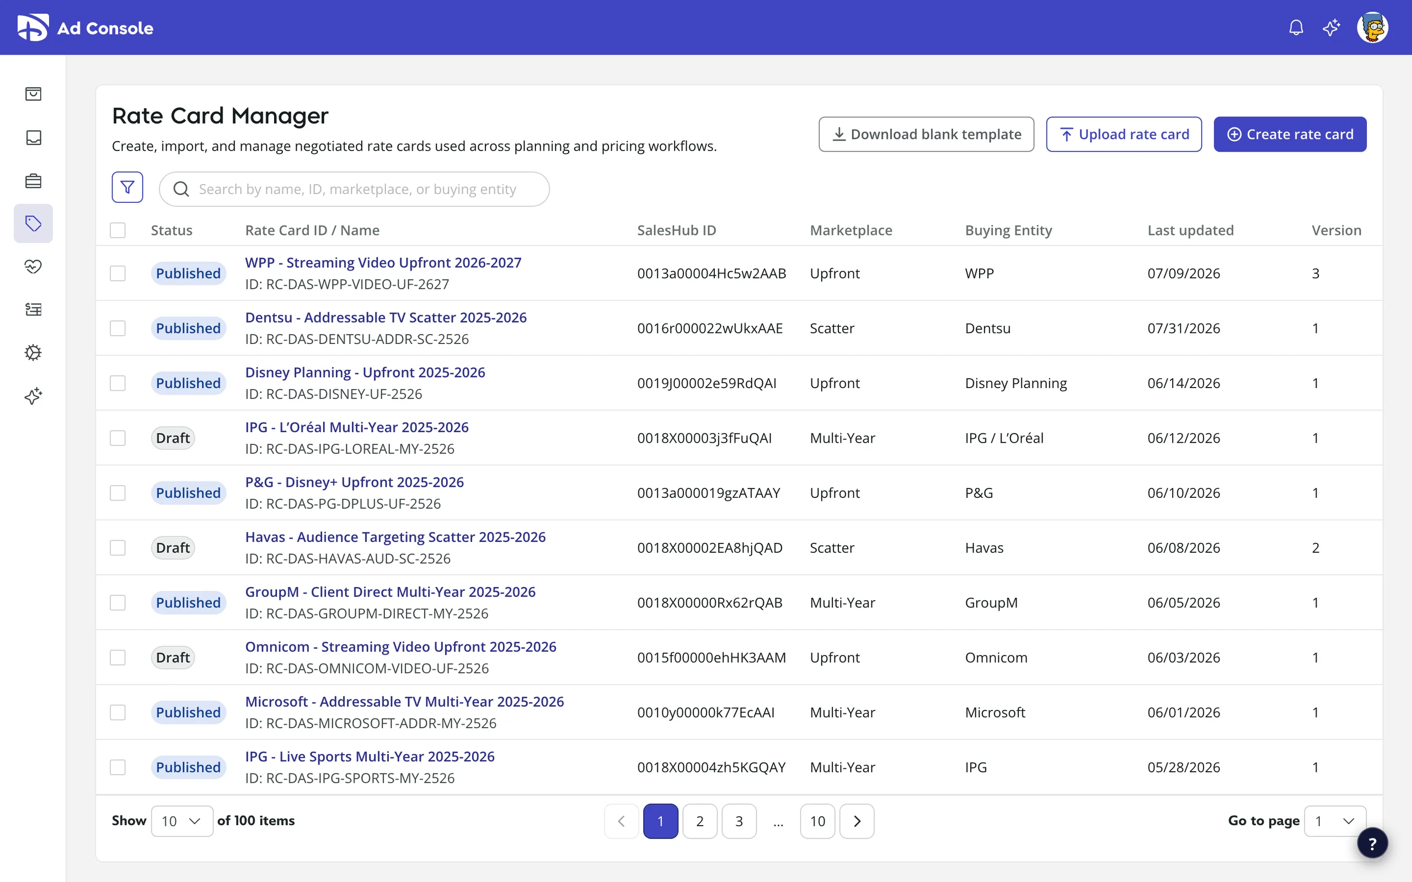Check the Microsoft Addressable TV row
Screen dimensions: 1412x882
point(118,712)
